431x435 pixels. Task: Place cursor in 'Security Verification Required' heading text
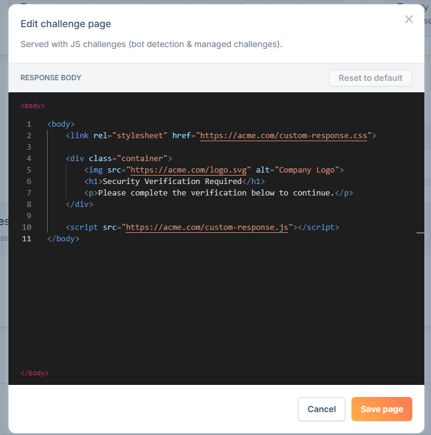(x=172, y=182)
